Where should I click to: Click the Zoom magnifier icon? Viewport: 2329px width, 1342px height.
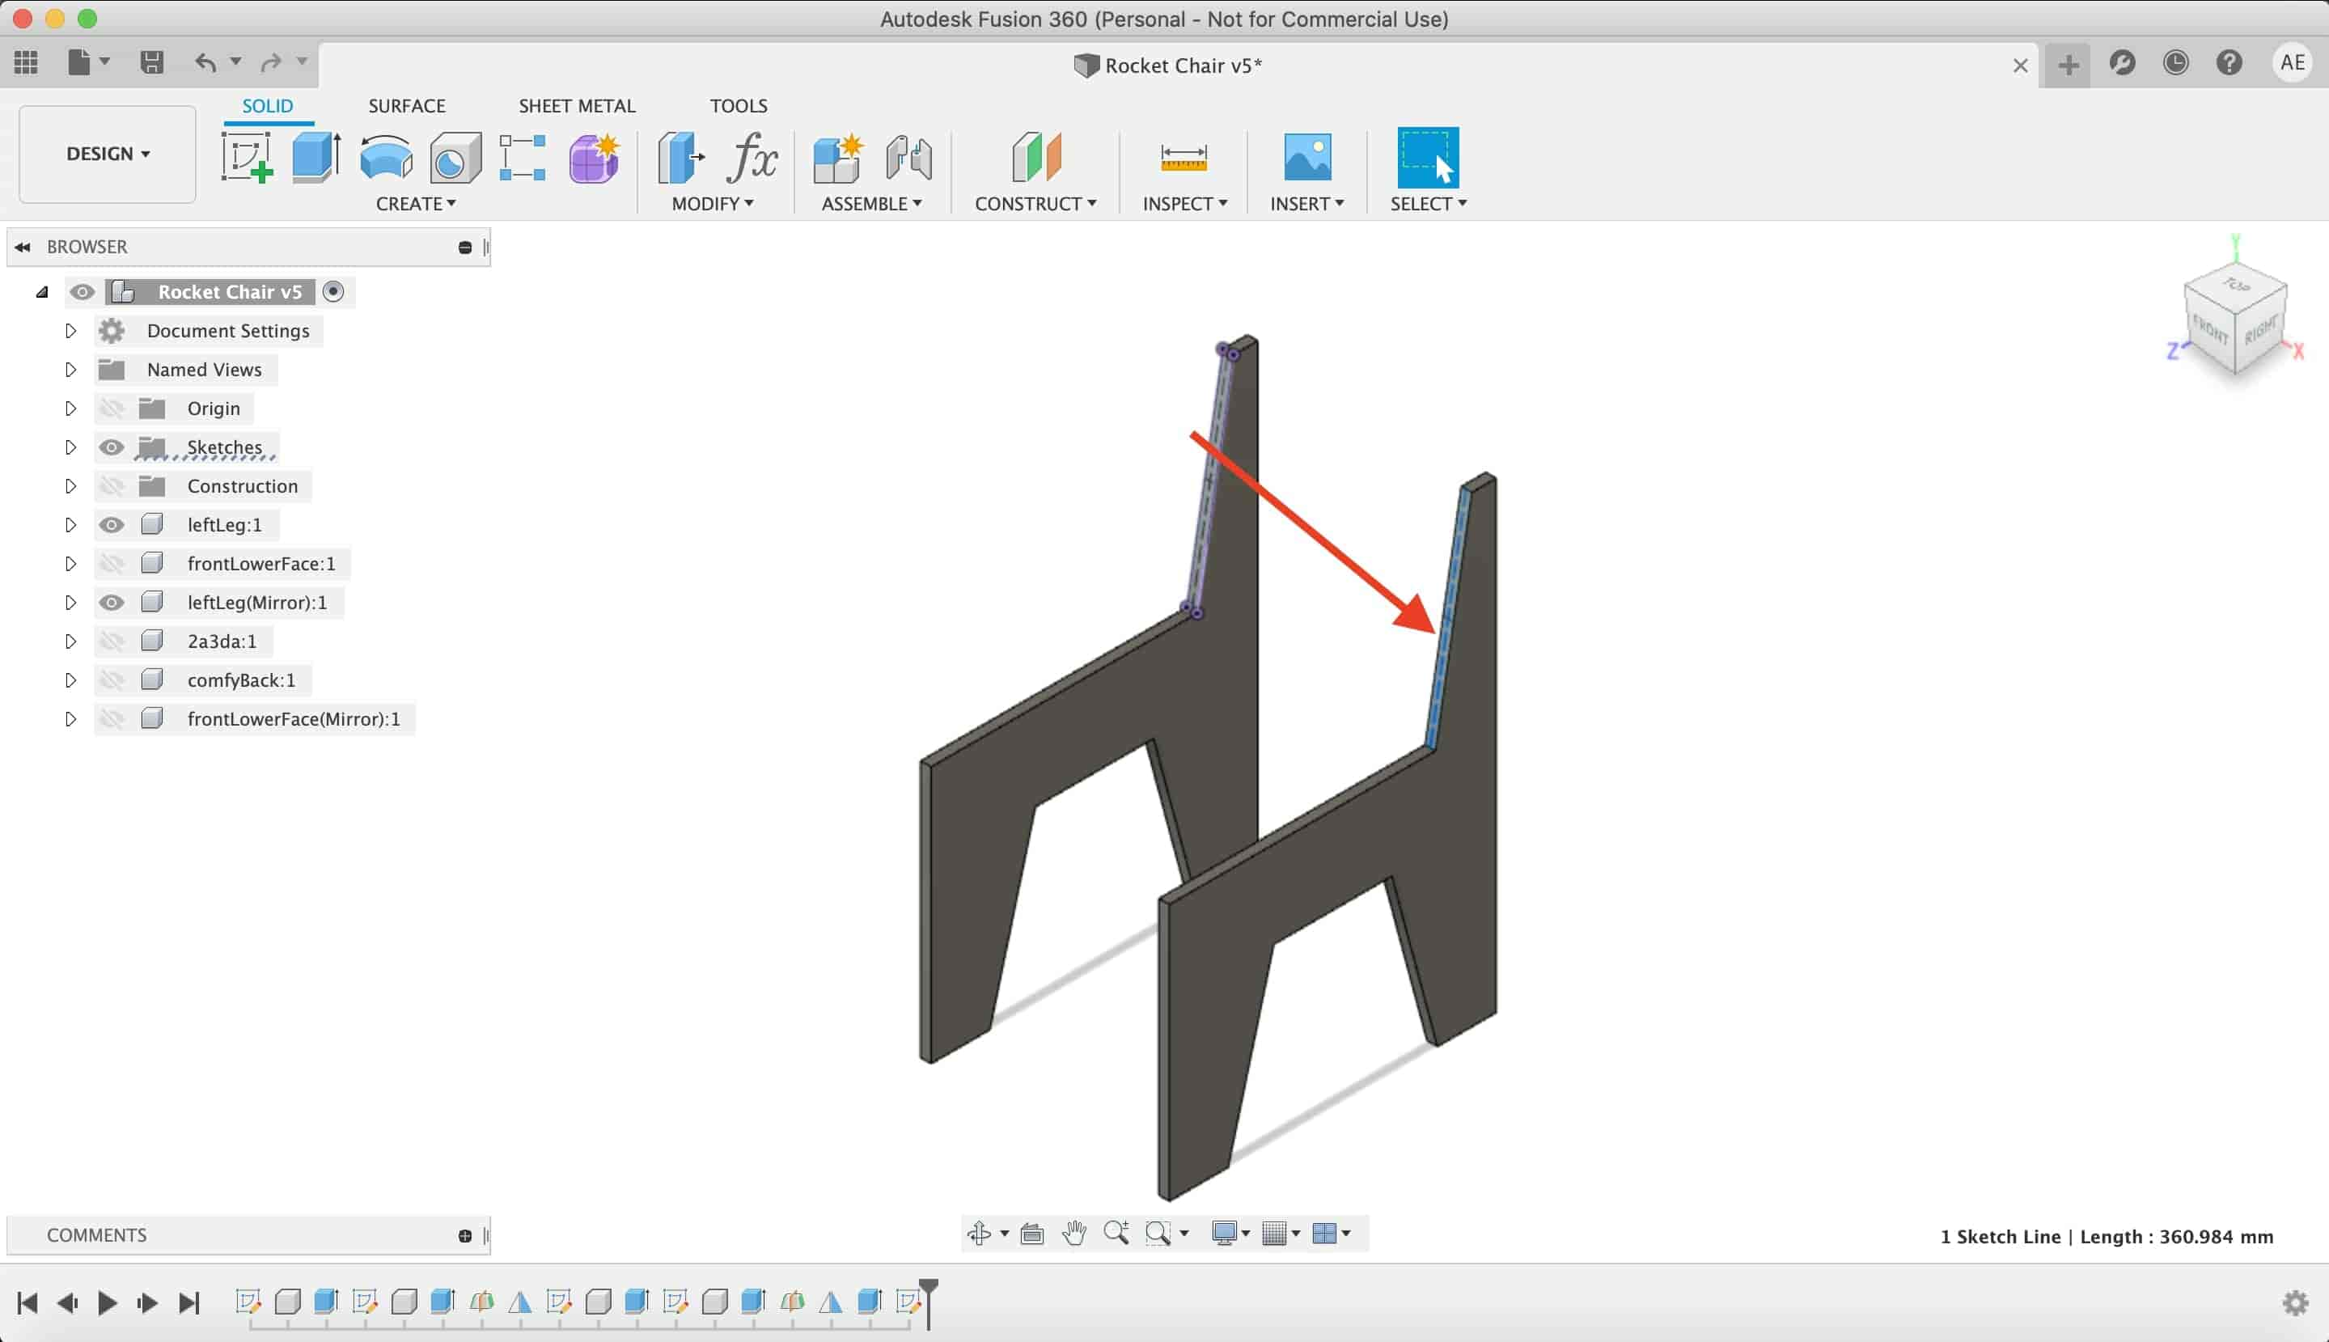(1116, 1234)
